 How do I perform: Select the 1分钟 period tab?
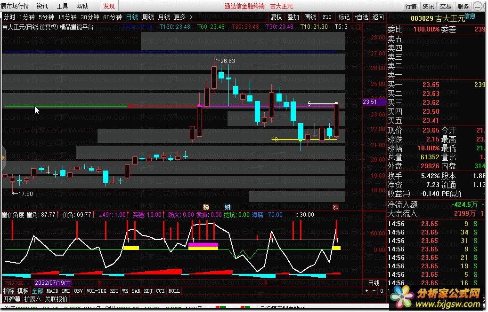pyautogui.click(x=27, y=17)
